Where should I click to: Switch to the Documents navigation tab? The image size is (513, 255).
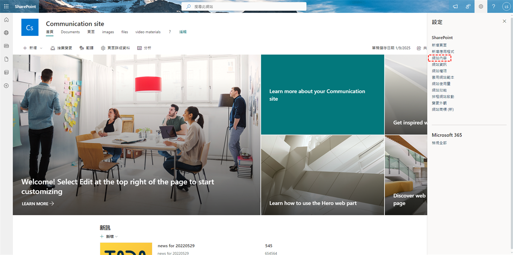tap(70, 32)
